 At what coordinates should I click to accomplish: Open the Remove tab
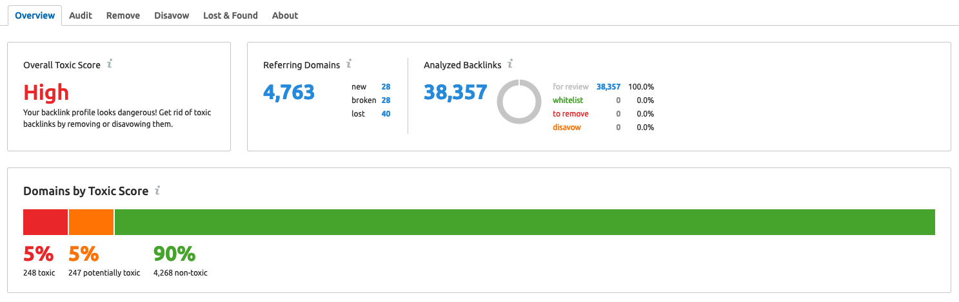click(x=123, y=15)
